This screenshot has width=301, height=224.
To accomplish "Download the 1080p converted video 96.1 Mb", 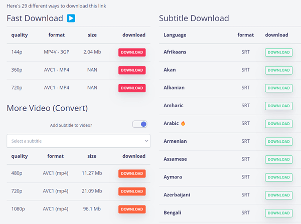I will click(x=132, y=209).
